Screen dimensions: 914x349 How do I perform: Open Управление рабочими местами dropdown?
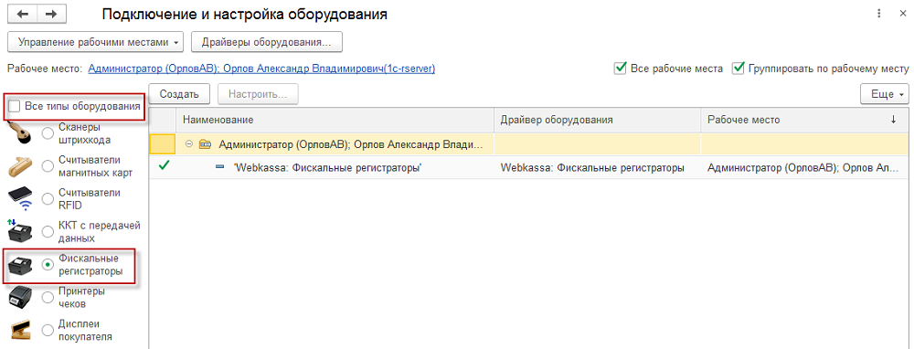click(96, 42)
